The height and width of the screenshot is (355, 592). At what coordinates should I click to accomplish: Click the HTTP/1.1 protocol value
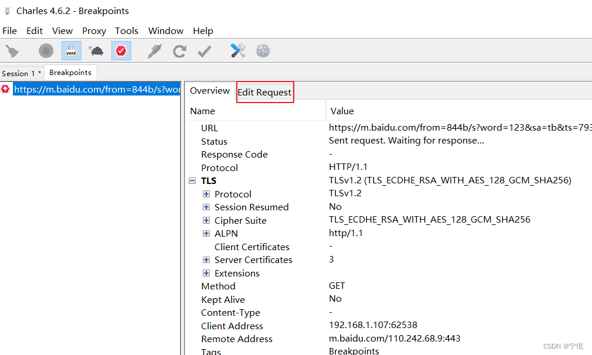tap(348, 167)
